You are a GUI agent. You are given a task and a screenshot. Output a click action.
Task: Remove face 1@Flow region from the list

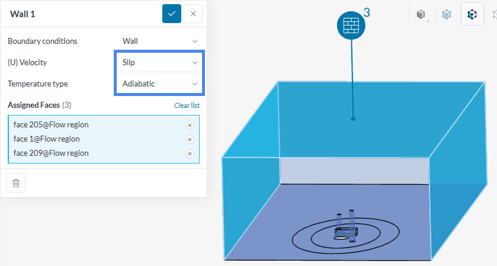tap(190, 139)
